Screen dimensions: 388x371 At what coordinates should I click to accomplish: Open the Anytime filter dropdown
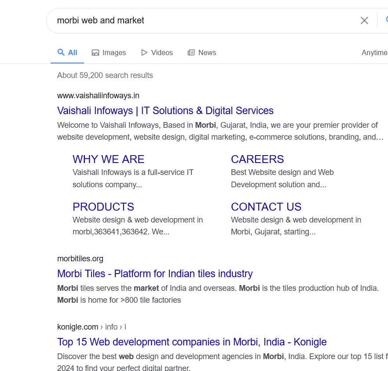(374, 53)
